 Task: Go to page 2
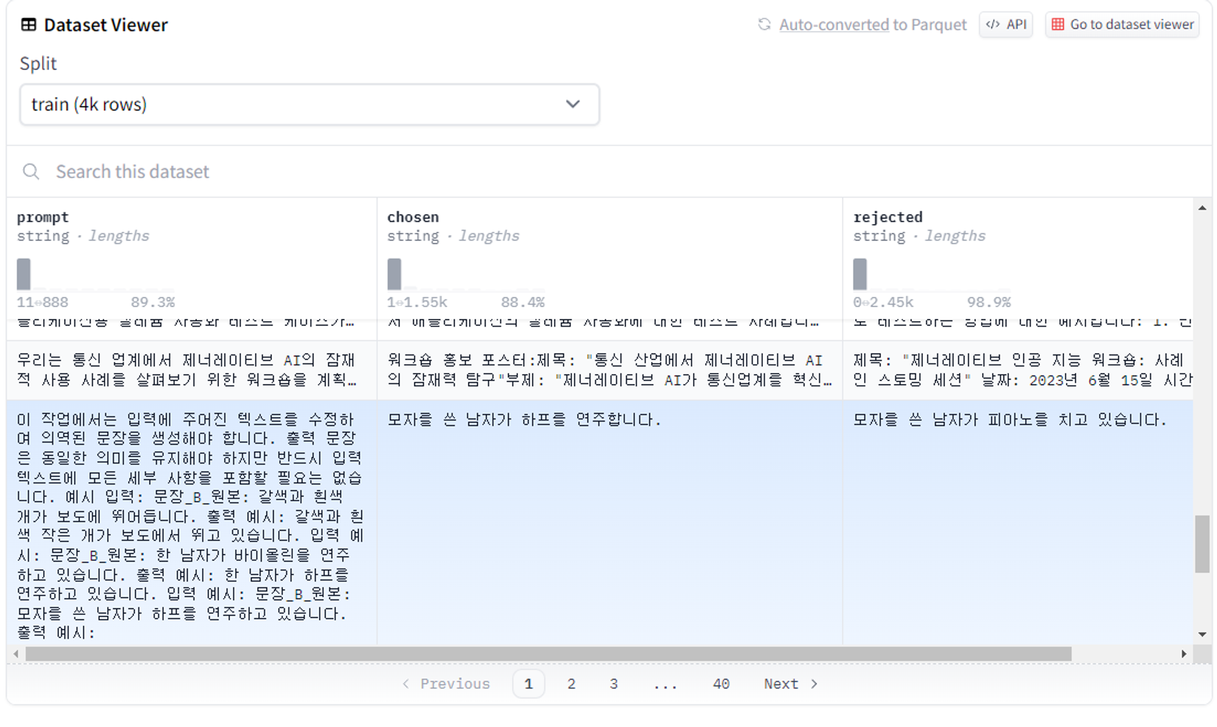(571, 684)
